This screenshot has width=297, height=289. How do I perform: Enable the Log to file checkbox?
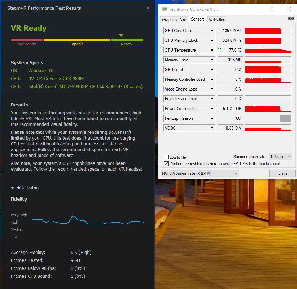pyautogui.click(x=166, y=157)
